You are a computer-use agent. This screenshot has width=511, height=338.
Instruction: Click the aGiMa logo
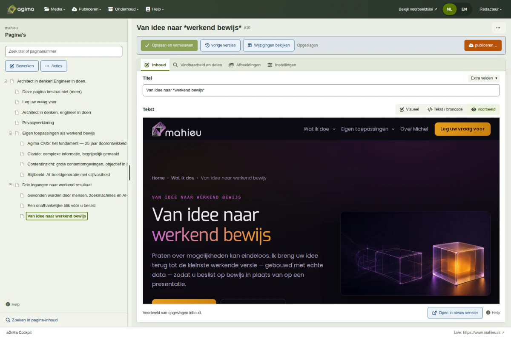tap(21, 9)
